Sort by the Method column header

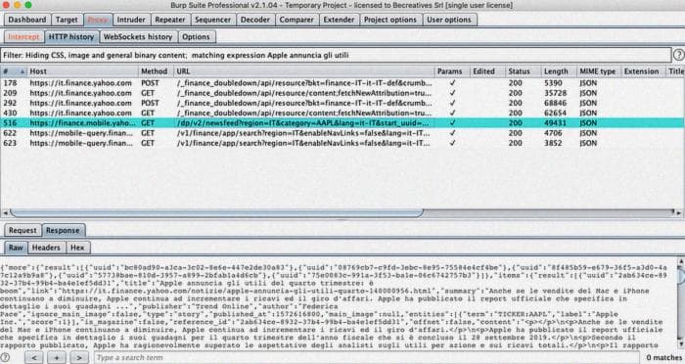click(x=155, y=71)
